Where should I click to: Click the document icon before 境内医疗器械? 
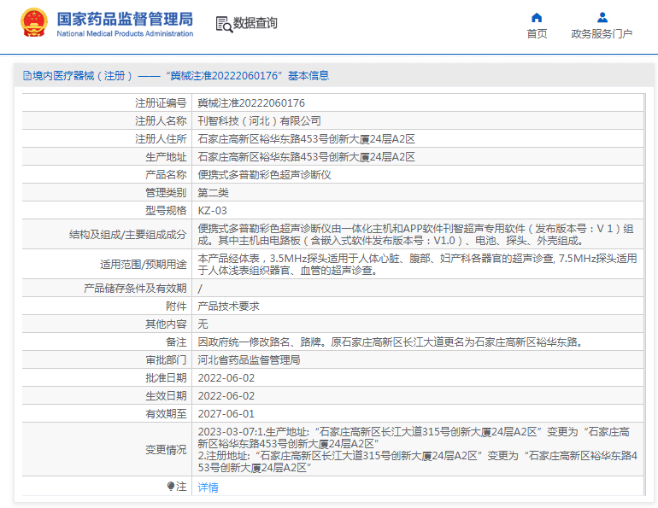pyautogui.click(x=27, y=76)
